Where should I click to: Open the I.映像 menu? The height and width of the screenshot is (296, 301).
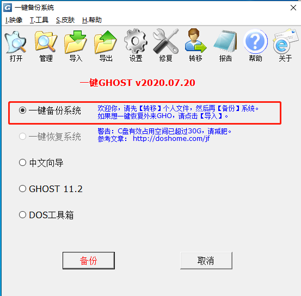click(14, 20)
